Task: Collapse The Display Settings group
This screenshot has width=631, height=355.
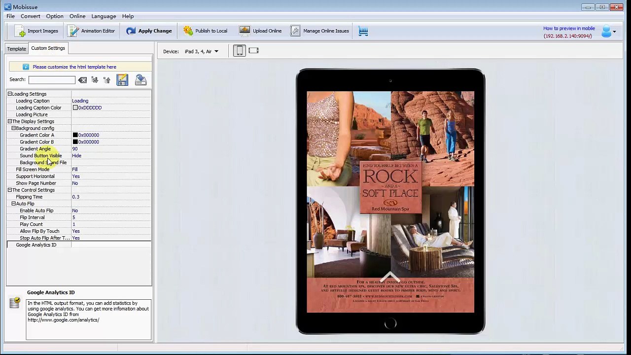Action: coord(9,121)
